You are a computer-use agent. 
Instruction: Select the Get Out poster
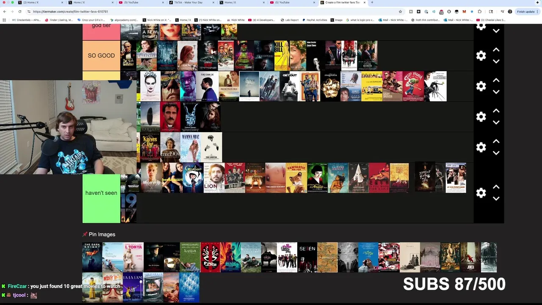290,86
